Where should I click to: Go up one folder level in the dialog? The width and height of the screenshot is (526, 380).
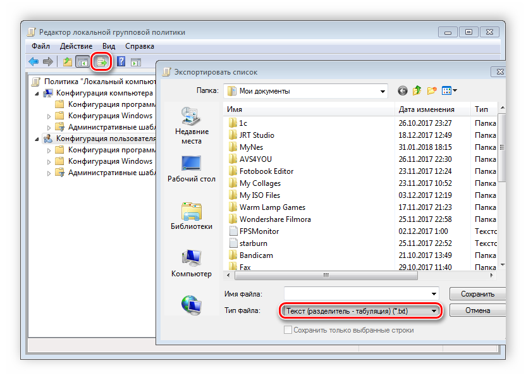417,90
